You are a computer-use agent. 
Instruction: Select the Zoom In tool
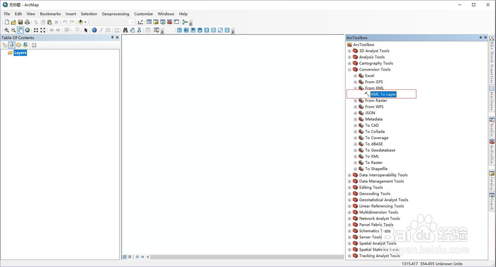pos(6,30)
